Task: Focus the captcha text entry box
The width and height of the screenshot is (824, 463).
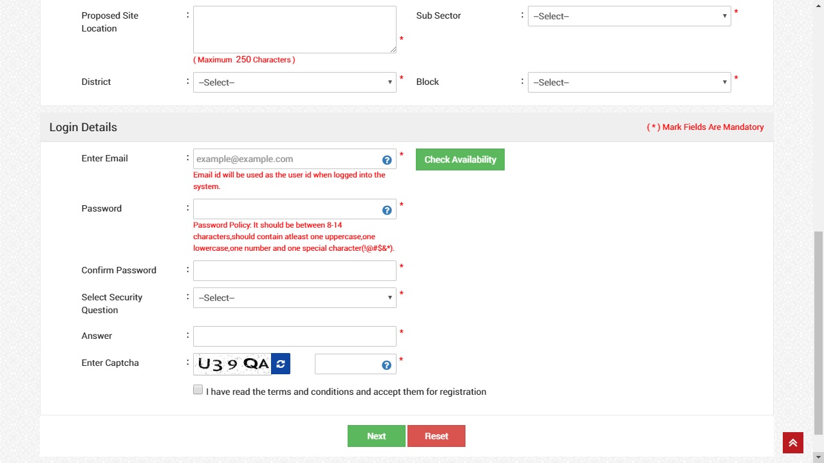Action: [x=348, y=364]
